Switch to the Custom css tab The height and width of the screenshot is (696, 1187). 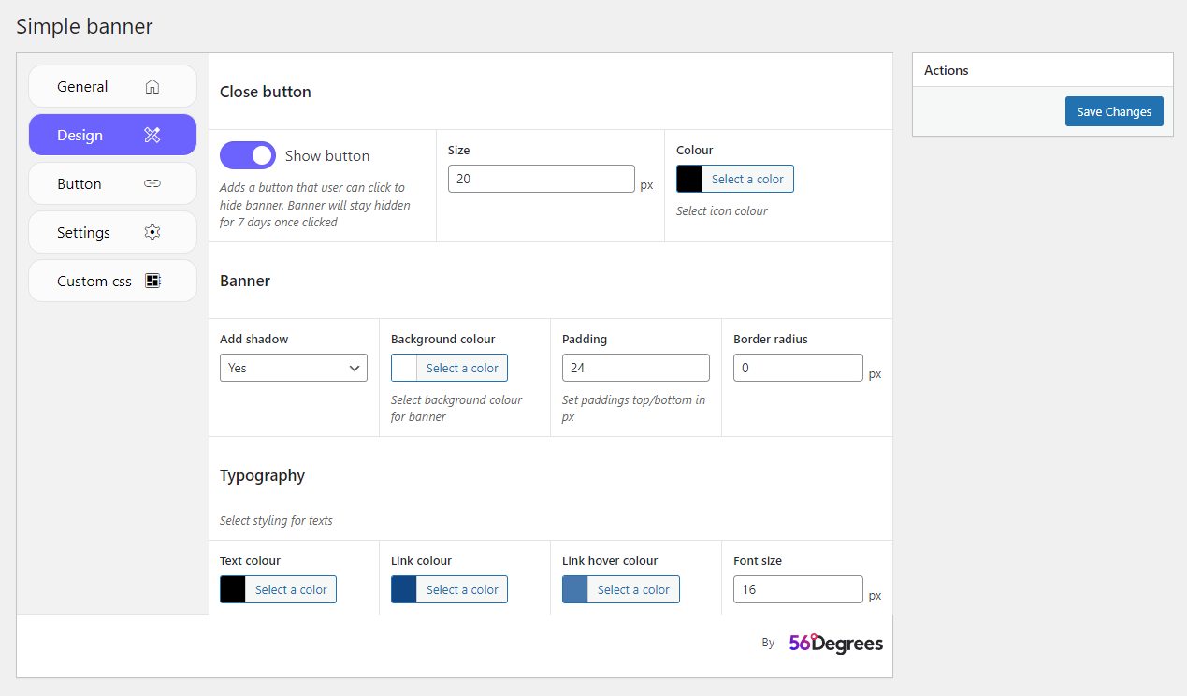tap(94, 282)
